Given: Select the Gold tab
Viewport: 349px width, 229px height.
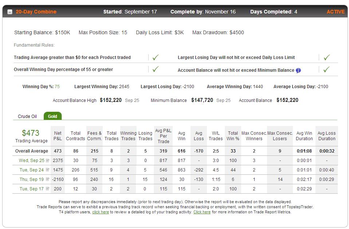Looking at the screenshot, I should (52, 116).
